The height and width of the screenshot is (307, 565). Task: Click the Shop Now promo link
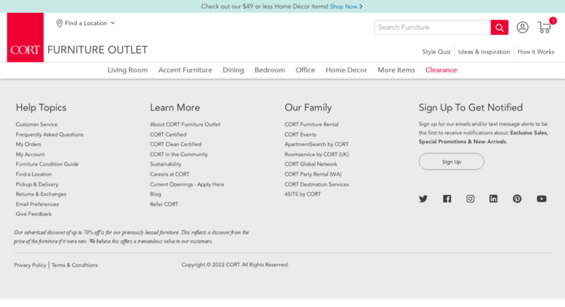(x=346, y=7)
